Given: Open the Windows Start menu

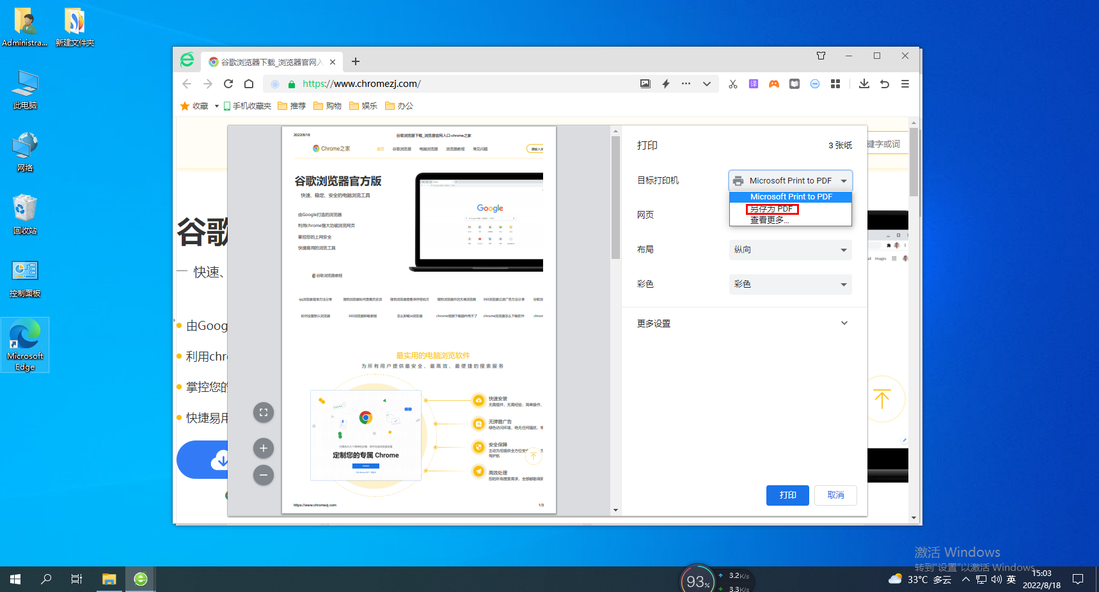Looking at the screenshot, I should (x=15, y=579).
